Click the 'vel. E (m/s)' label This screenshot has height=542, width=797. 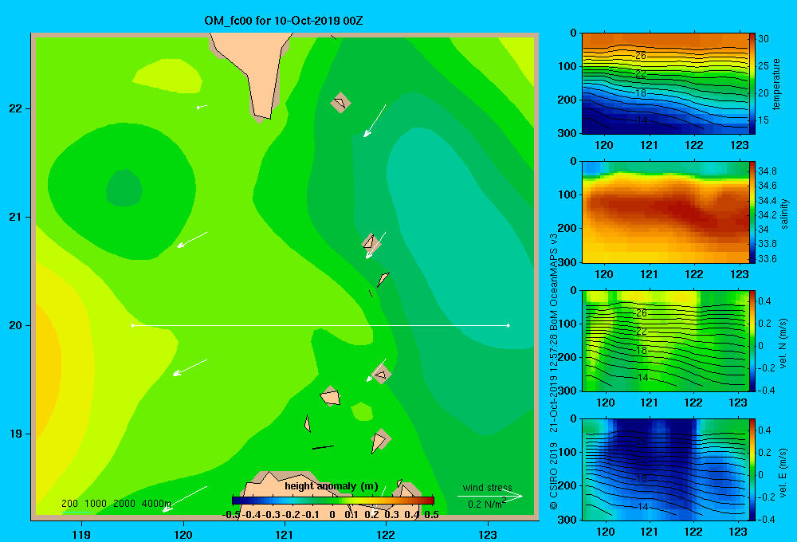[783, 472]
